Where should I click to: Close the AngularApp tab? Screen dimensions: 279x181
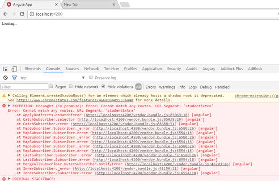56,4
